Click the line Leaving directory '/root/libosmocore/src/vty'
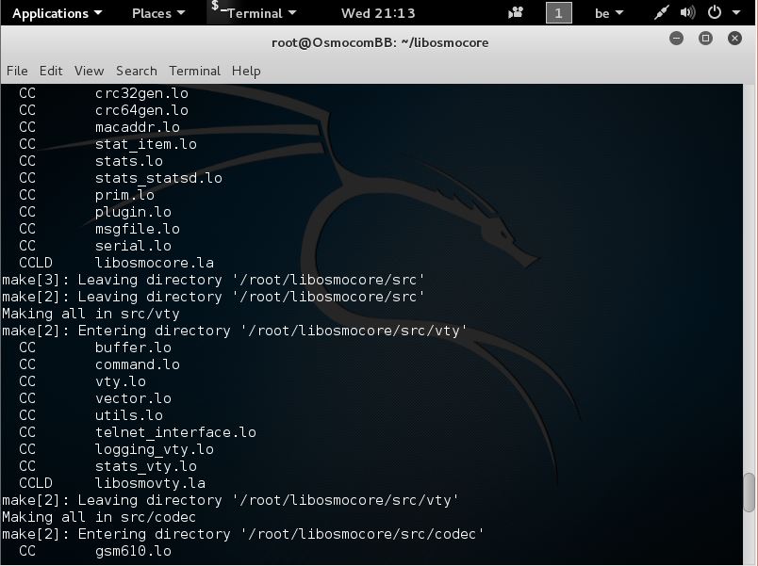The width and height of the screenshot is (758, 566). (231, 500)
